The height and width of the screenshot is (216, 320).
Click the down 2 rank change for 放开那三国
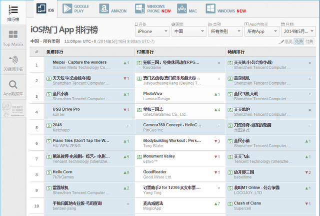tap(308, 172)
